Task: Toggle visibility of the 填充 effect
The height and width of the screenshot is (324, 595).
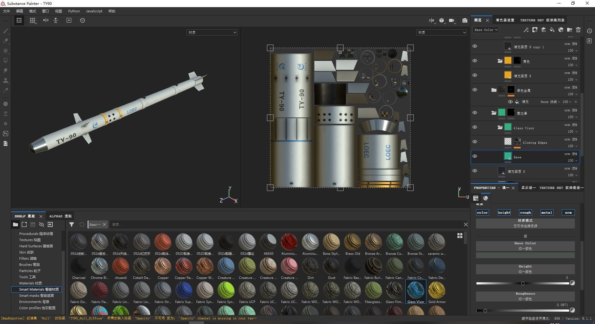Action: point(510,102)
